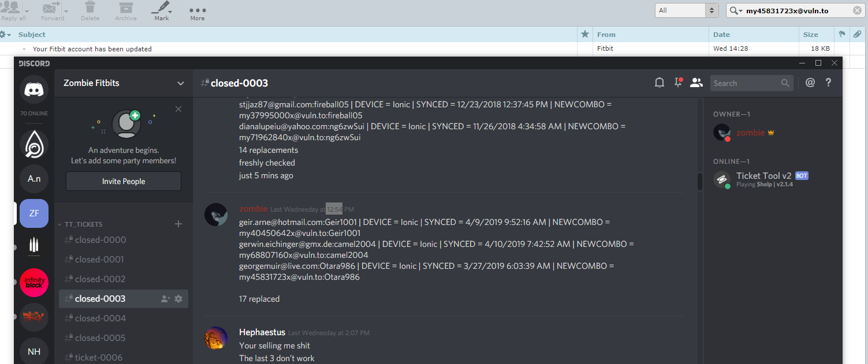Open mentions with the @ icon

[x=810, y=83]
